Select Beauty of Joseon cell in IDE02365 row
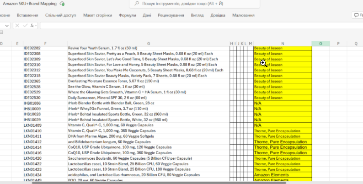This screenshot has width=363, height=184. pos(283,81)
